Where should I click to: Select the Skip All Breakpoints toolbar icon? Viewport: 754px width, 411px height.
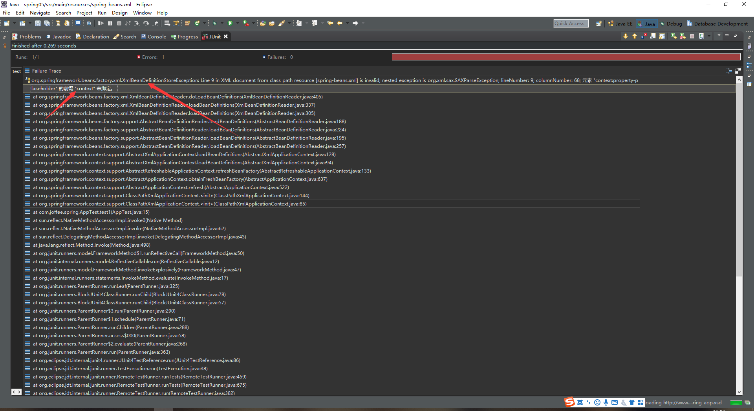[89, 23]
